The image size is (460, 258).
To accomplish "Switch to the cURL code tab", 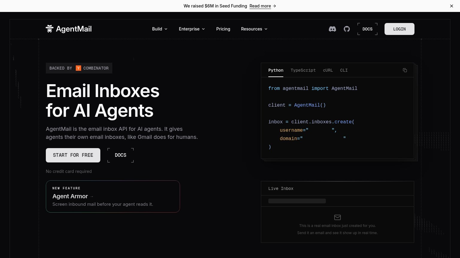I will 328,70.
